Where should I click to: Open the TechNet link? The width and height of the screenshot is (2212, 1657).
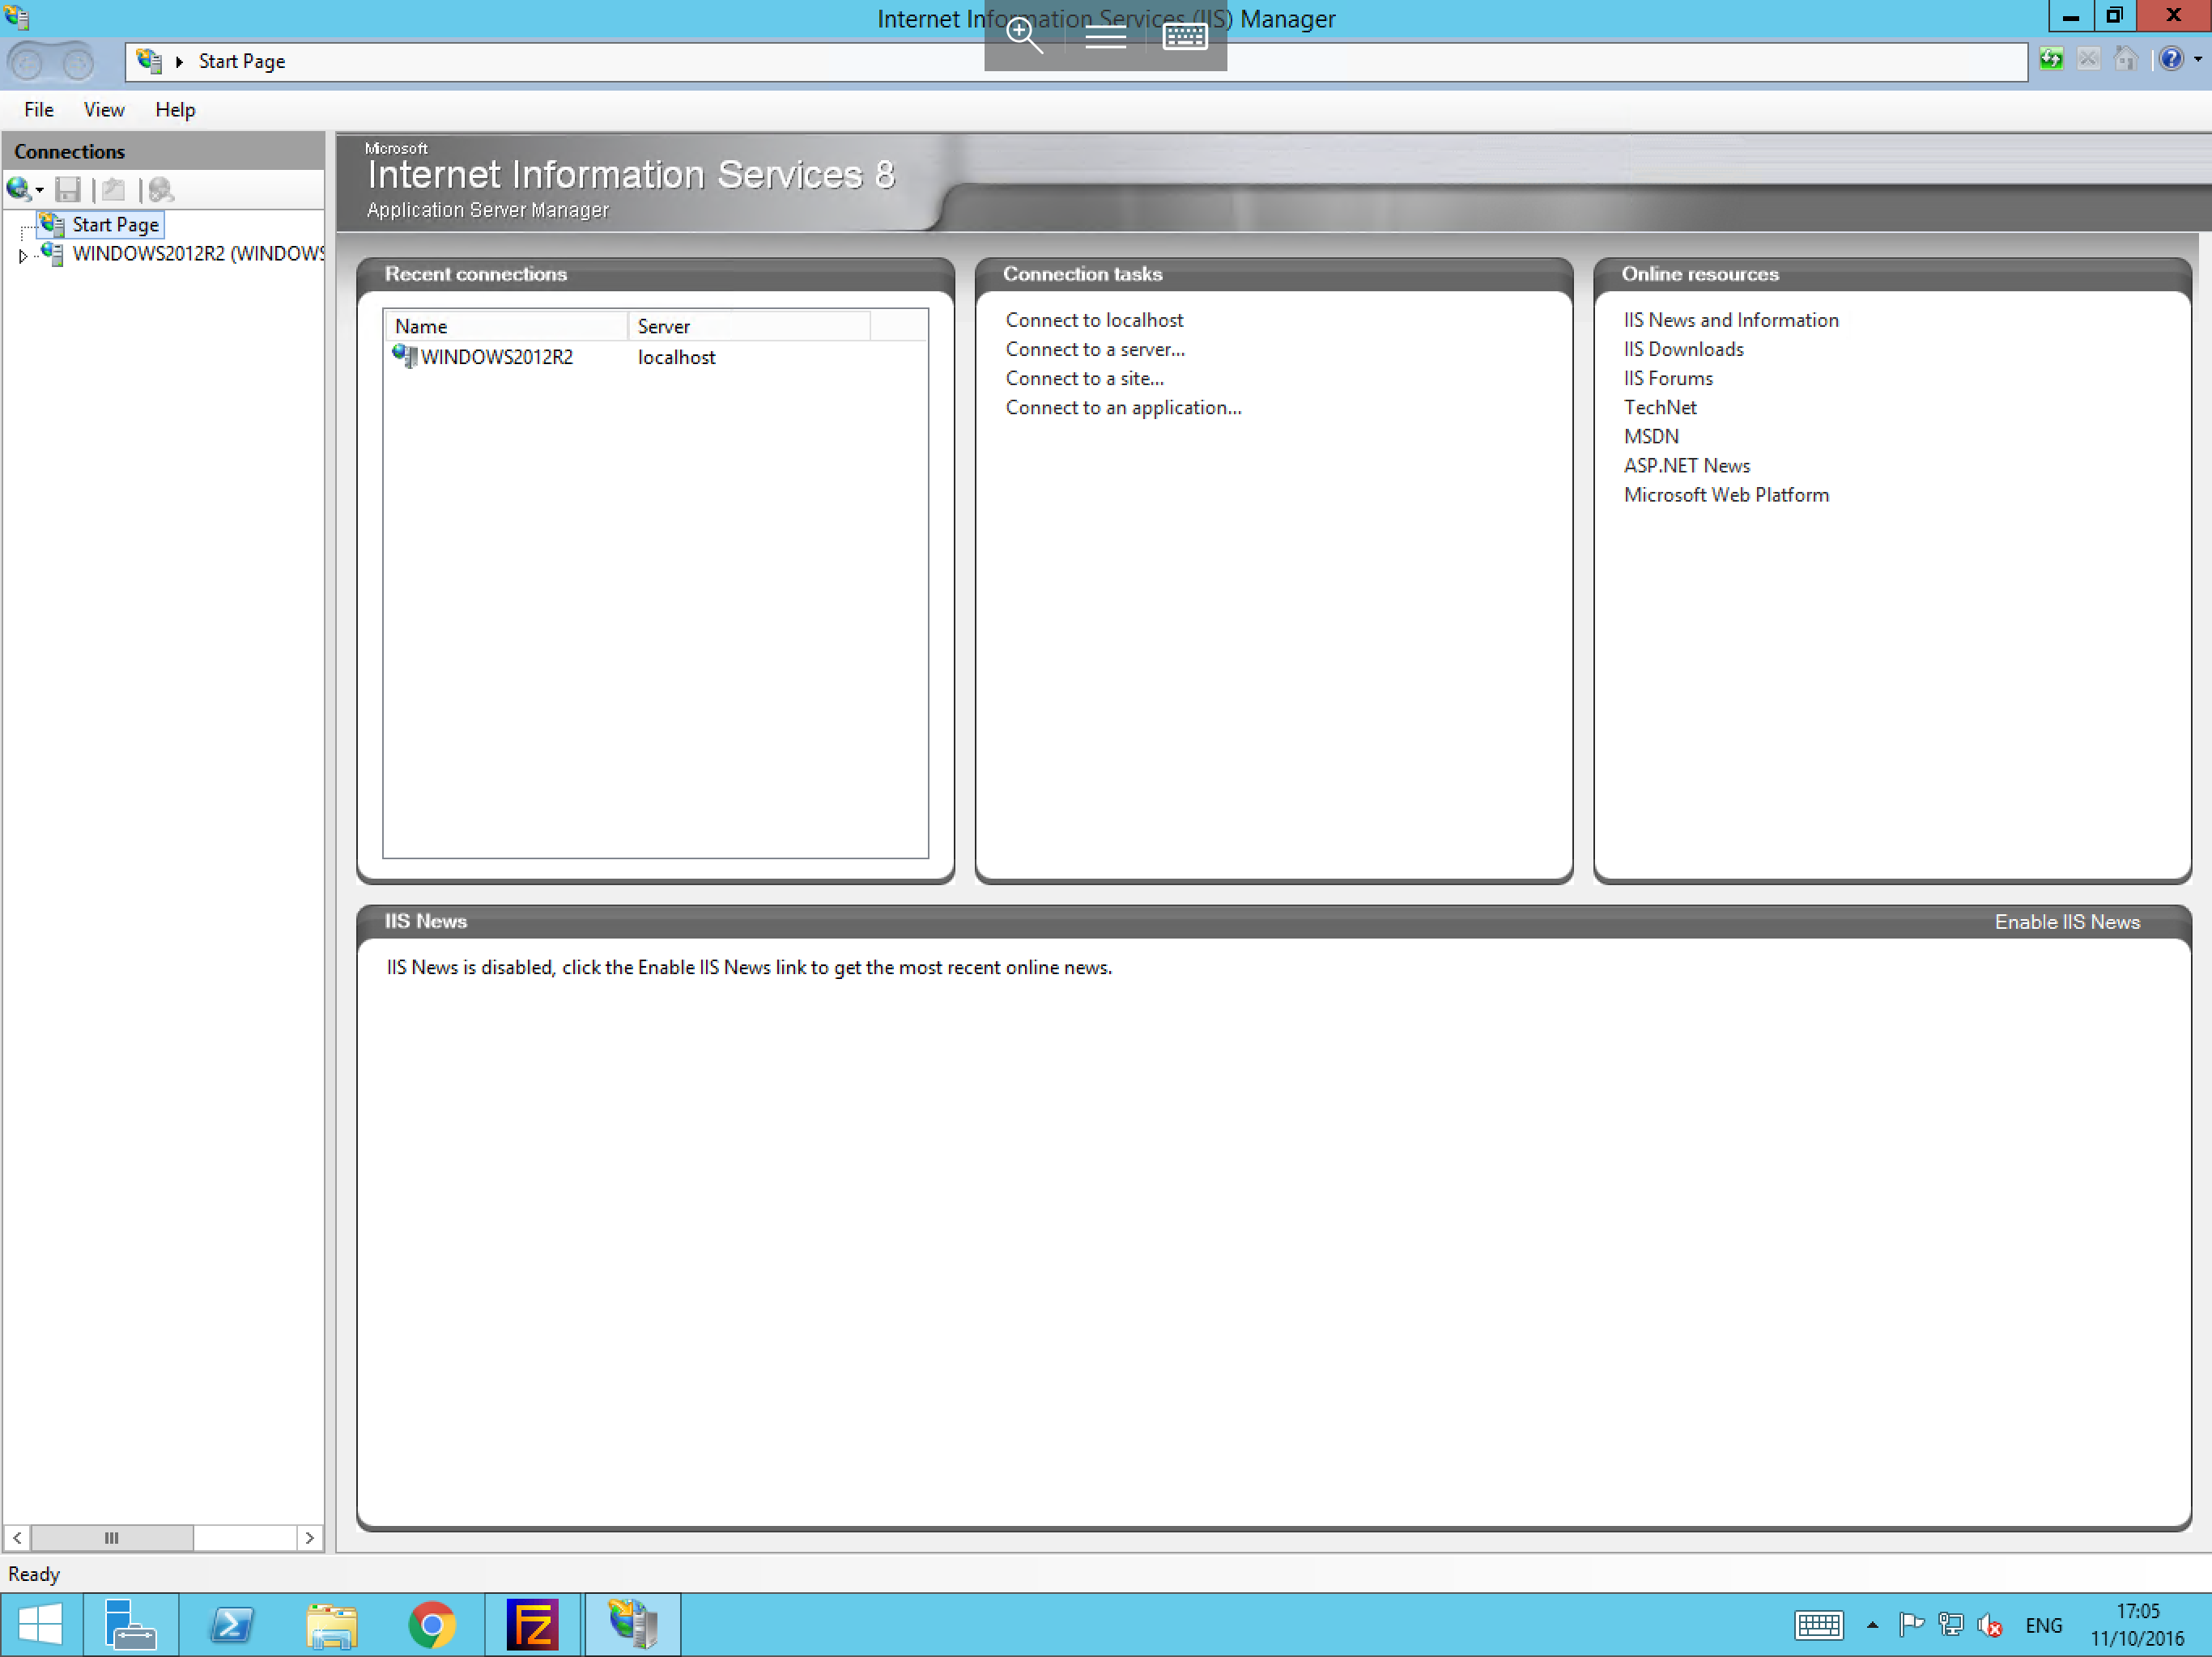1660,408
